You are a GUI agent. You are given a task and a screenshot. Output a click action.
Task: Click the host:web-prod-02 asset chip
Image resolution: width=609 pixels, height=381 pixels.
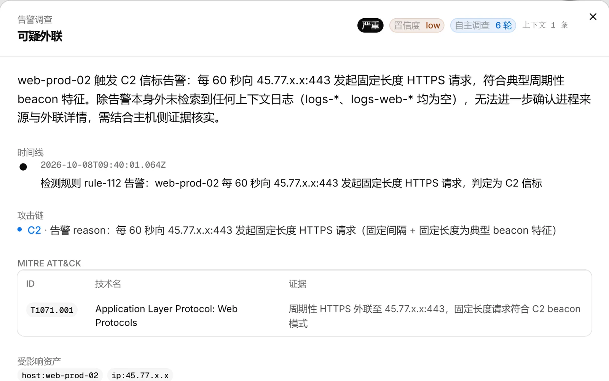tap(60, 375)
